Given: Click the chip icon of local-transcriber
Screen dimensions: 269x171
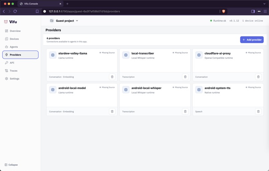Looking at the screenshot, I should (x=126, y=55).
